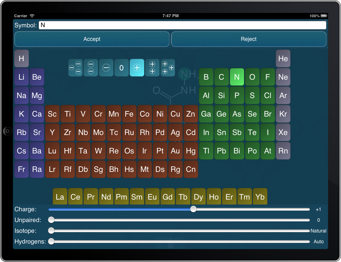The width and height of the screenshot is (341, 262).
Task: Click the Symbol text field
Action: (x=182, y=25)
